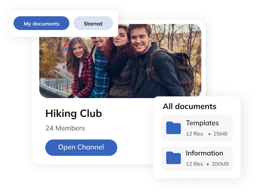This screenshot has width=258, height=194.
Task: Click the 24 Members text
Action: (65, 128)
